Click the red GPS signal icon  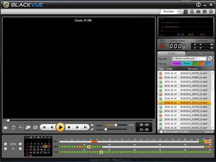163,47
